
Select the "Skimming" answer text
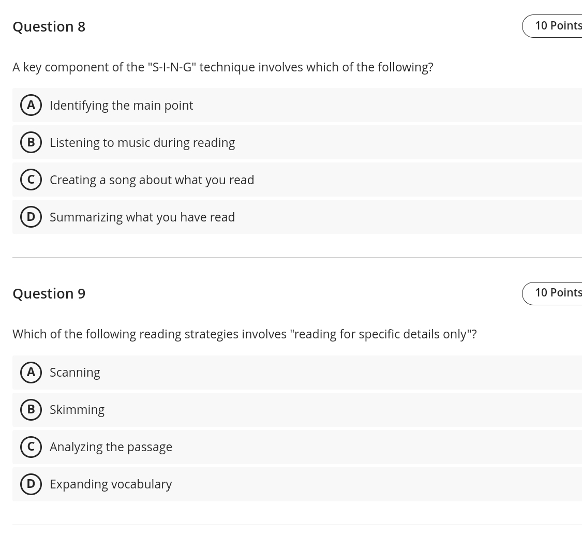pos(77,409)
